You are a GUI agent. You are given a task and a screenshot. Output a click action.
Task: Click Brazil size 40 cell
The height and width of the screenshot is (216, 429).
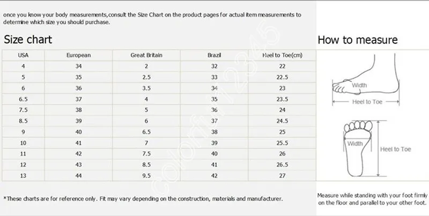214,154
